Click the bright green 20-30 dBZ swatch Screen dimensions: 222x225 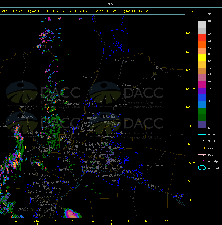pos(202,111)
